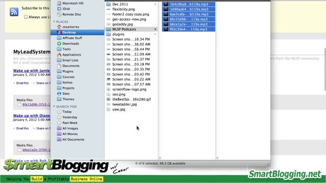Collapse the PLACES sidebar section
The height and width of the screenshot is (183, 326).
[x=54, y=22]
